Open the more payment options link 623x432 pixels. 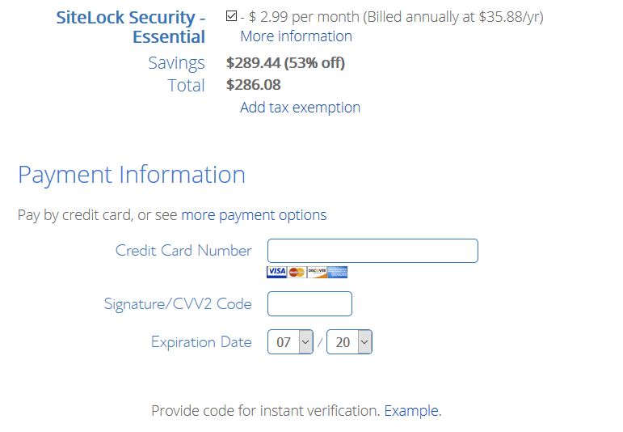(254, 215)
